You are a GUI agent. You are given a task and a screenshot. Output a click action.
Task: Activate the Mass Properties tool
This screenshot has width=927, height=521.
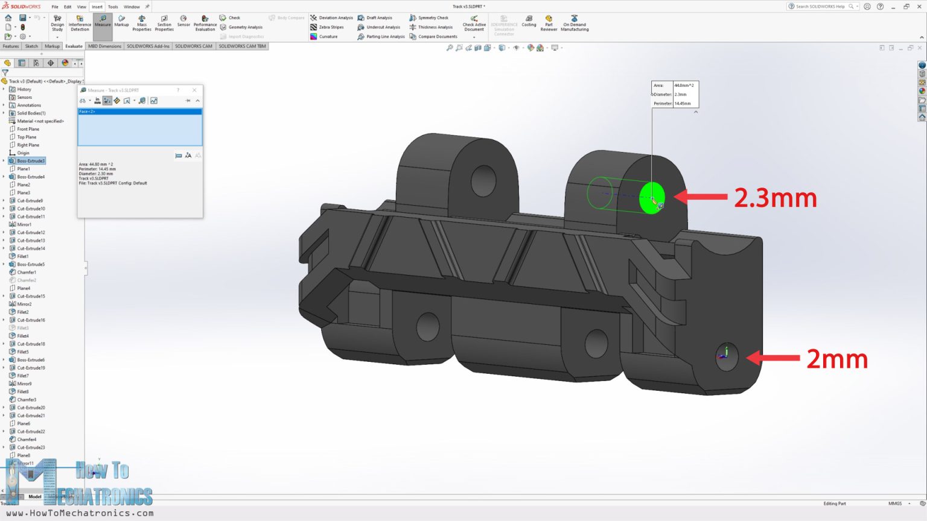(142, 24)
